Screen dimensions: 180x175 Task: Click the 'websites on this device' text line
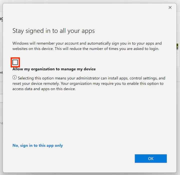pyautogui.click(x=85, y=49)
